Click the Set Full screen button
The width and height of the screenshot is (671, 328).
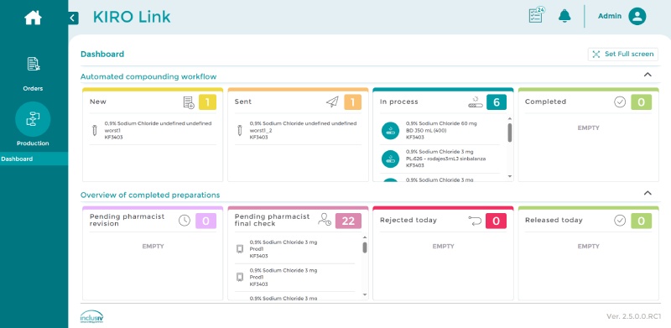coord(623,55)
